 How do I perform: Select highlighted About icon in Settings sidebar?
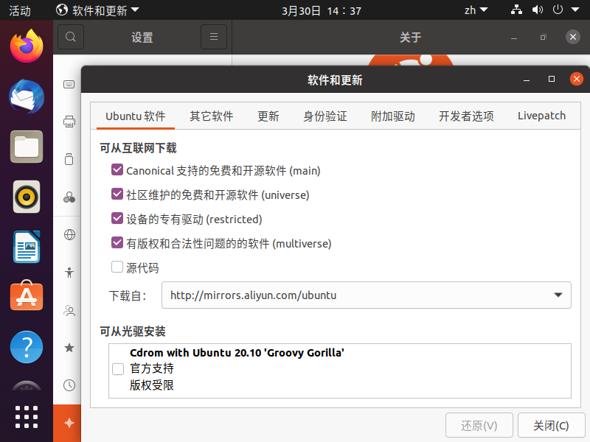click(x=69, y=423)
